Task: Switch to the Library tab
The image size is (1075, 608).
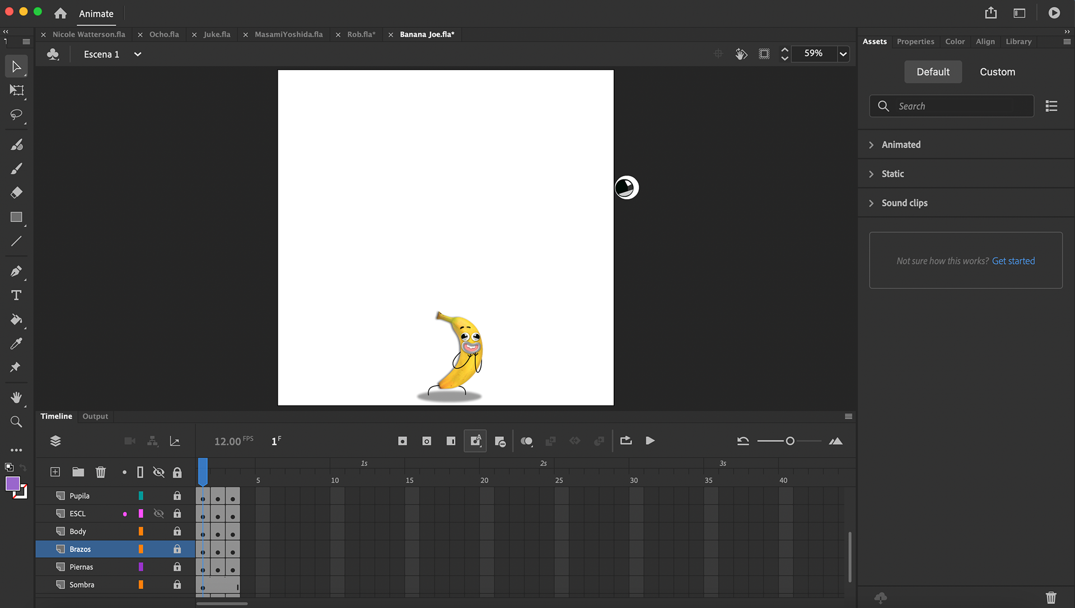Action: point(1018,41)
